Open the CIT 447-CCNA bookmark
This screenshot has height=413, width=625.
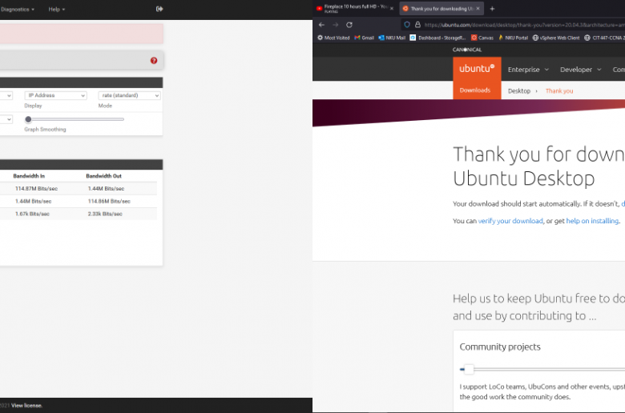604,38
